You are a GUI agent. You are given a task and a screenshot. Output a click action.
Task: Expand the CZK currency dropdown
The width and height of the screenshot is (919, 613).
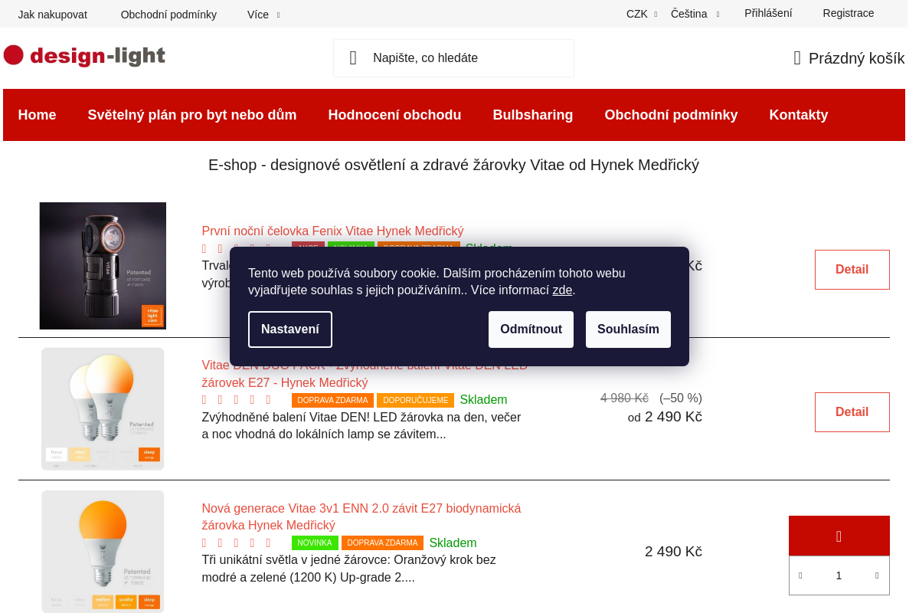coord(641,14)
